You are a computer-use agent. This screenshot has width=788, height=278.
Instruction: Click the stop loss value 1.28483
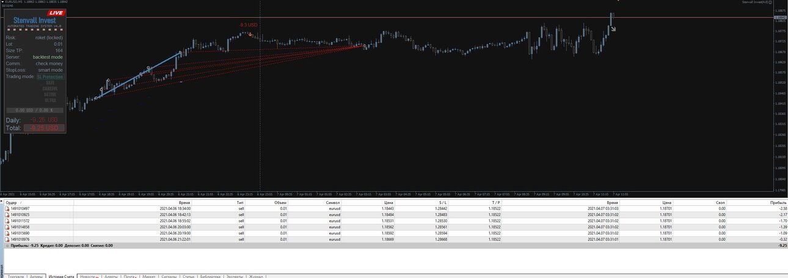[441, 214]
